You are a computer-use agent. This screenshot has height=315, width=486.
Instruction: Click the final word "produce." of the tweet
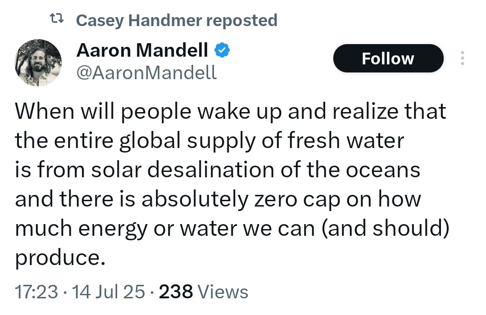(60, 258)
